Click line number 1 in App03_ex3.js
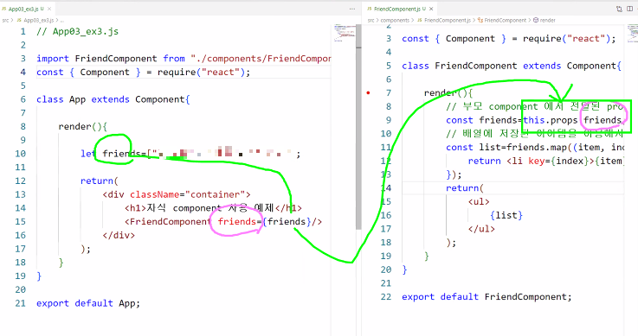This screenshot has height=336, width=638. [x=23, y=31]
